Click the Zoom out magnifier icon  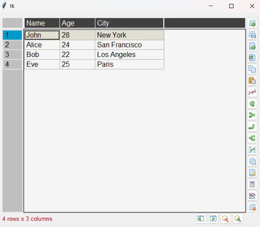(226, 219)
